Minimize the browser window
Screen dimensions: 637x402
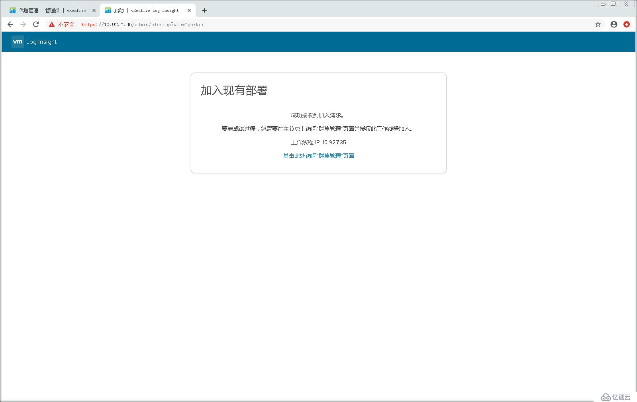pyautogui.click(x=603, y=4)
